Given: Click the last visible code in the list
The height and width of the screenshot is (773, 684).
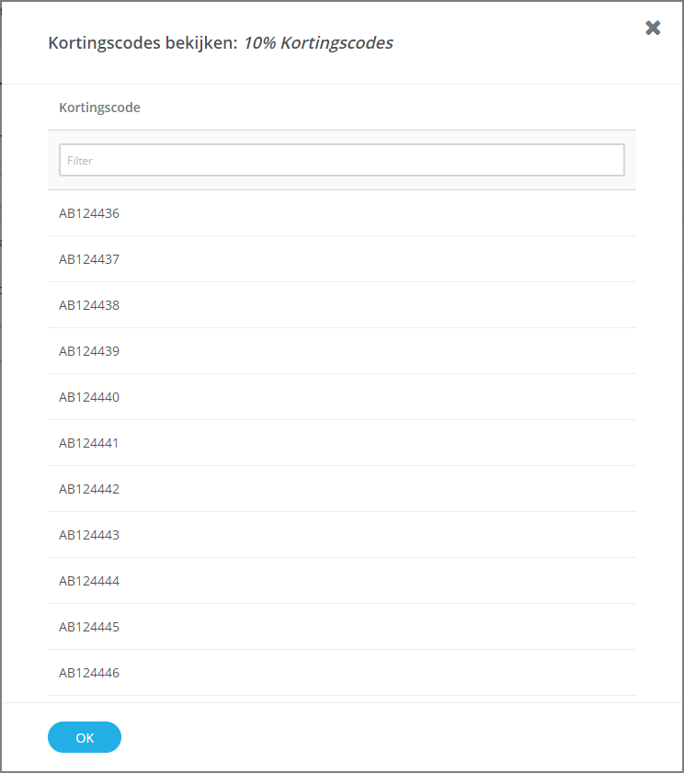Looking at the screenshot, I should click(x=88, y=673).
